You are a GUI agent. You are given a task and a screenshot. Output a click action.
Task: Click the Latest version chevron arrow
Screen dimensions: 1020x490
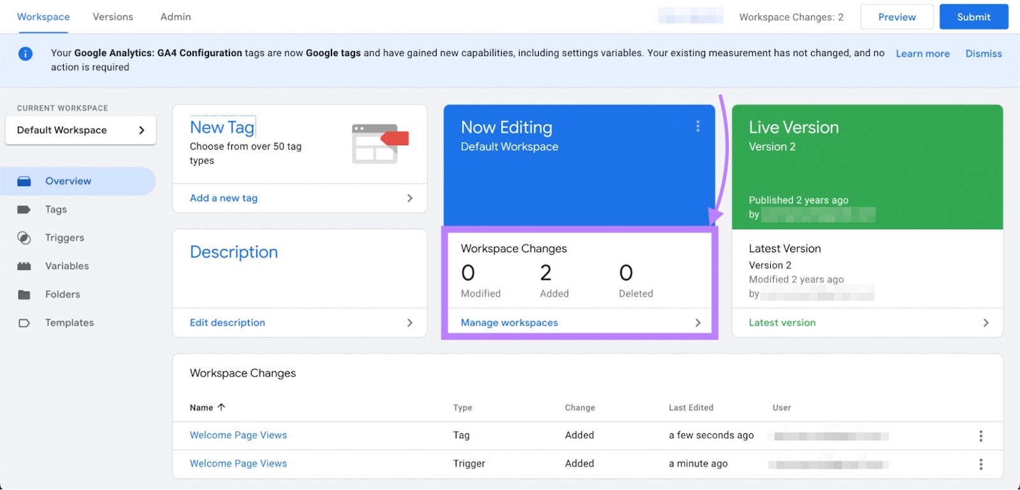(986, 323)
